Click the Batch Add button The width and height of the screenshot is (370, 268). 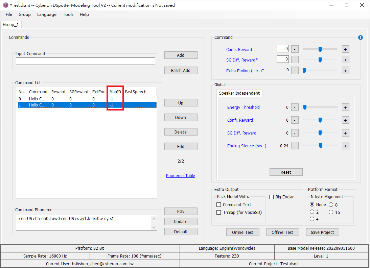pos(181,71)
